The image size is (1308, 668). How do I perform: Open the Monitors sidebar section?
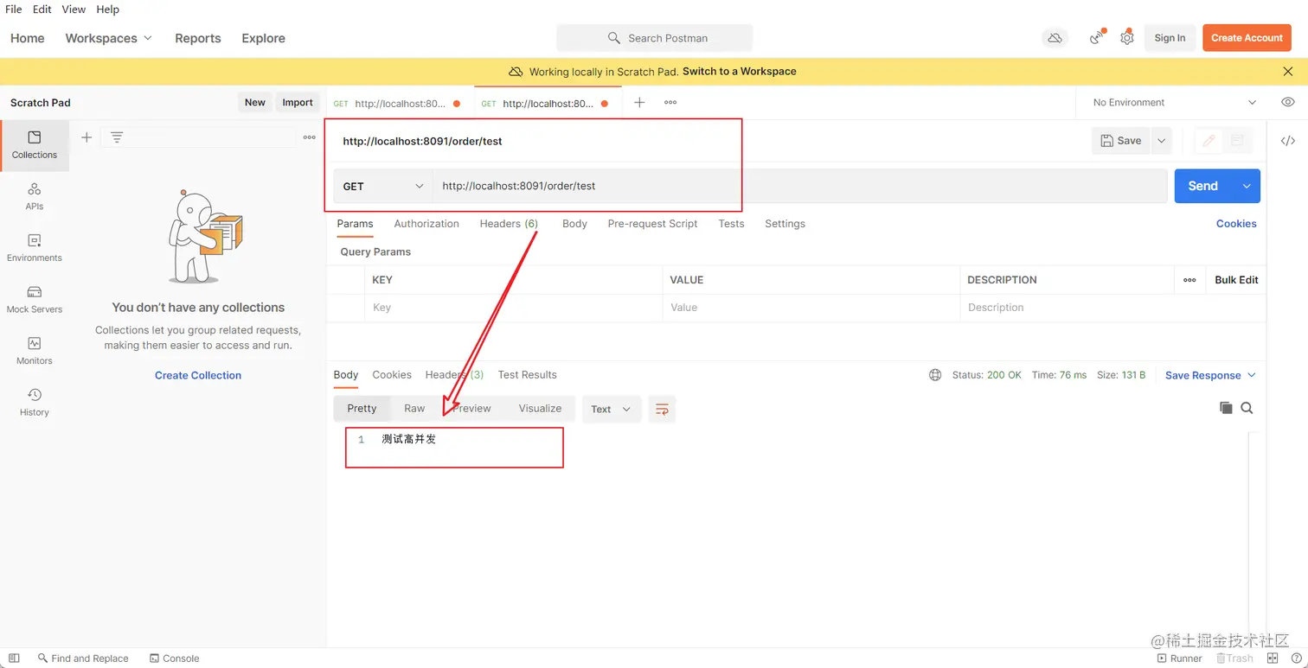[35, 351]
